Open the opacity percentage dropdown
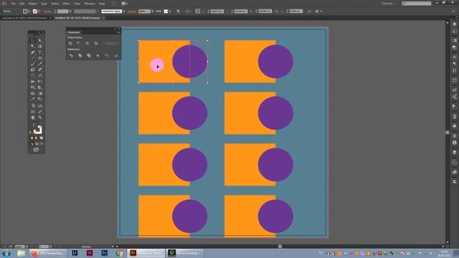Image resolution: width=459 pixels, height=258 pixels. coord(152,11)
